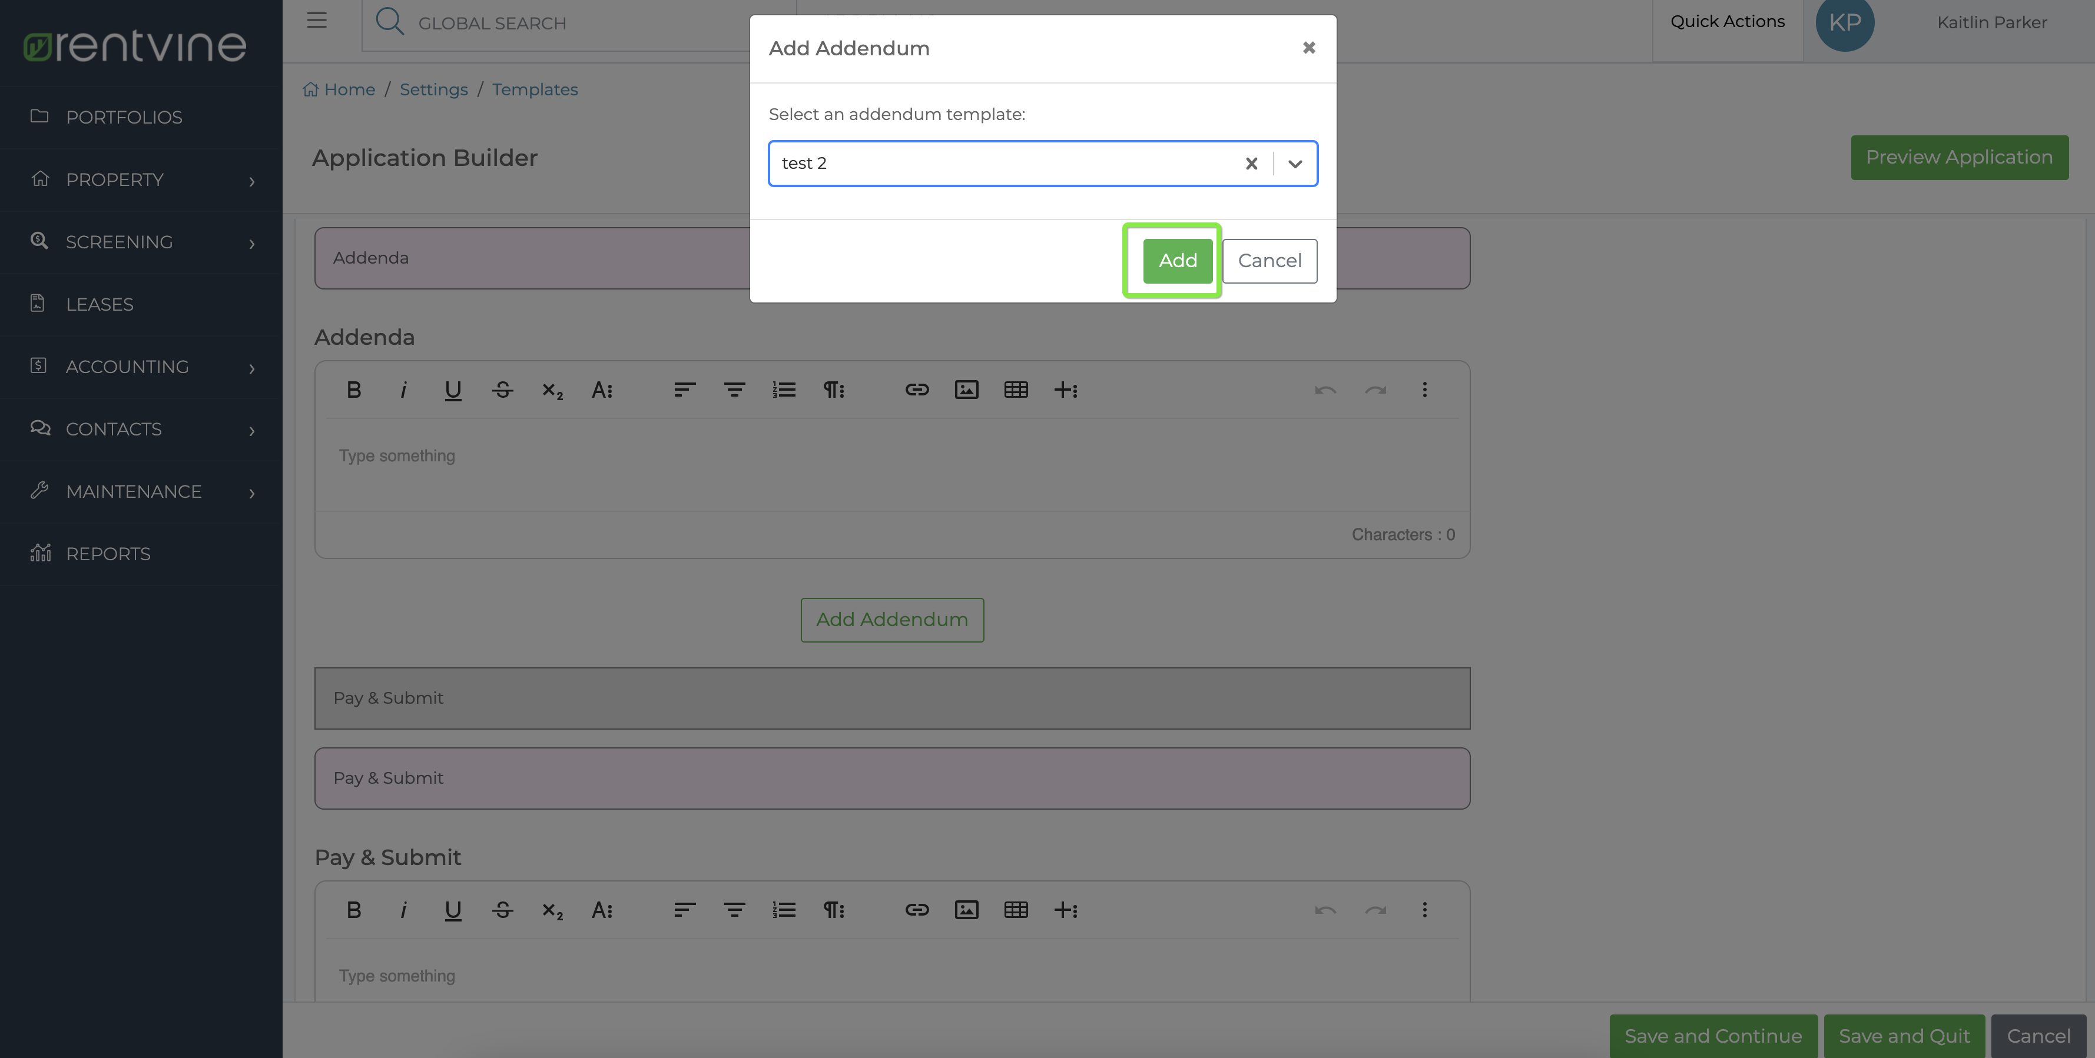This screenshot has width=2095, height=1058.
Task: Expand the Contacts sidebar menu
Action: point(141,429)
